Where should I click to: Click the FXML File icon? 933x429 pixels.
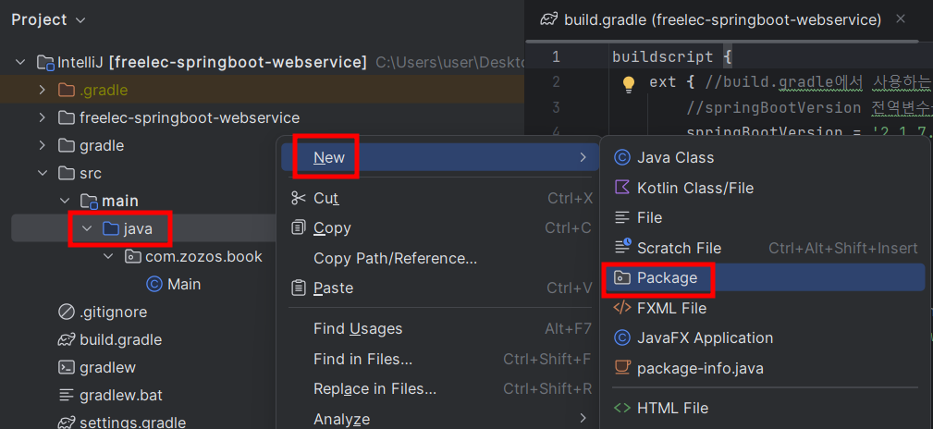click(x=621, y=308)
